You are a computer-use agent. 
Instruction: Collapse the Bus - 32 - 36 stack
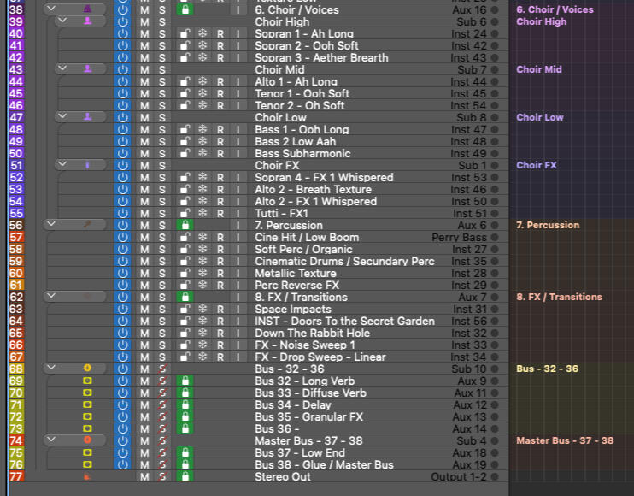point(51,367)
